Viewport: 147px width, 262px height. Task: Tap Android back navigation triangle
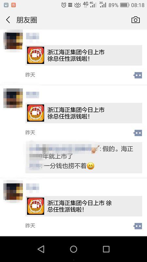(x=41, y=249)
